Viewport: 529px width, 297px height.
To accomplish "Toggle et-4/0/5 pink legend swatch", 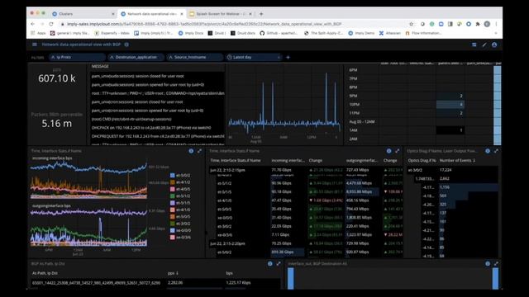I will (x=173, y=189).
